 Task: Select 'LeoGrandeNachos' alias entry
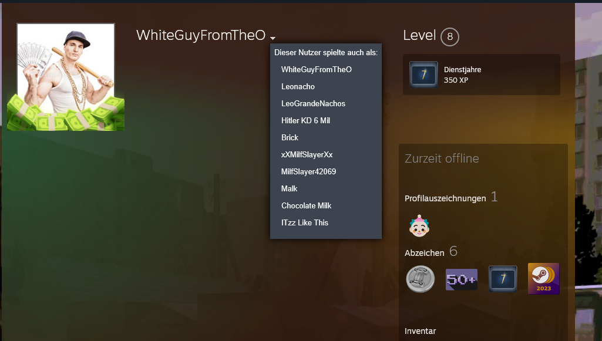pyautogui.click(x=313, y=103)
